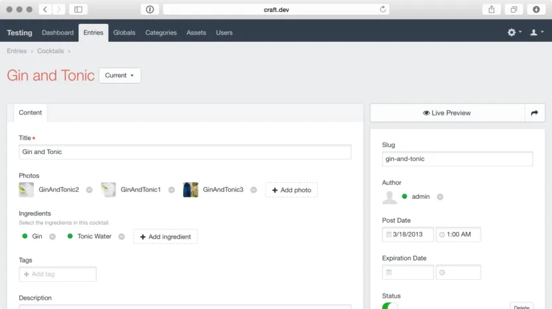The image size is (552, 309).
Task: Select the Content tab
Action: (x=31, y=113)
